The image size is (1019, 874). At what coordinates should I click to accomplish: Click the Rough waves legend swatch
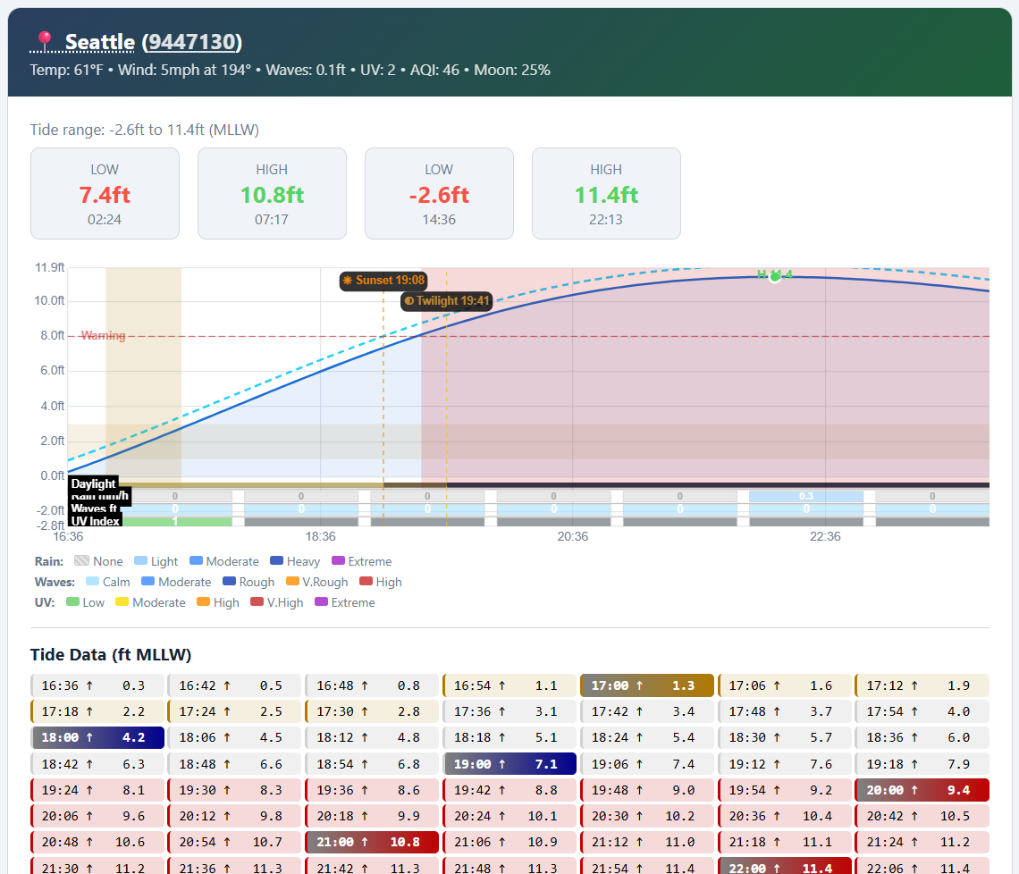click(x=229, y=582)
